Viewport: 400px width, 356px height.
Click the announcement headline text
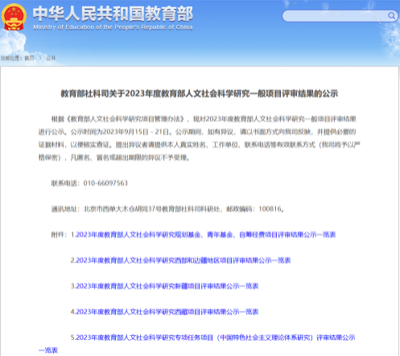click(200, 93)
